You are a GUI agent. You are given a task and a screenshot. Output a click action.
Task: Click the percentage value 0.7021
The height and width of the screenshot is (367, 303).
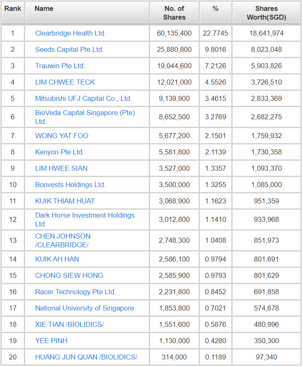tap(215, 308)
